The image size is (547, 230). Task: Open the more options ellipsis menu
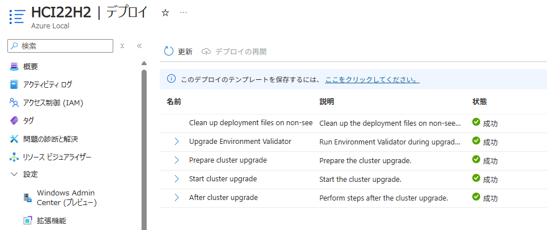tap(183, 12)
